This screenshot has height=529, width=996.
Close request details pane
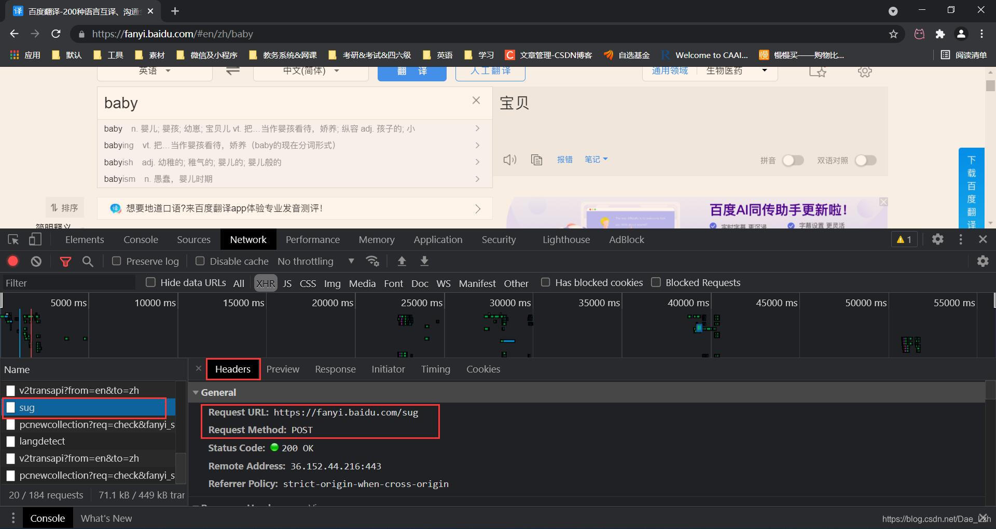point(198,368)
